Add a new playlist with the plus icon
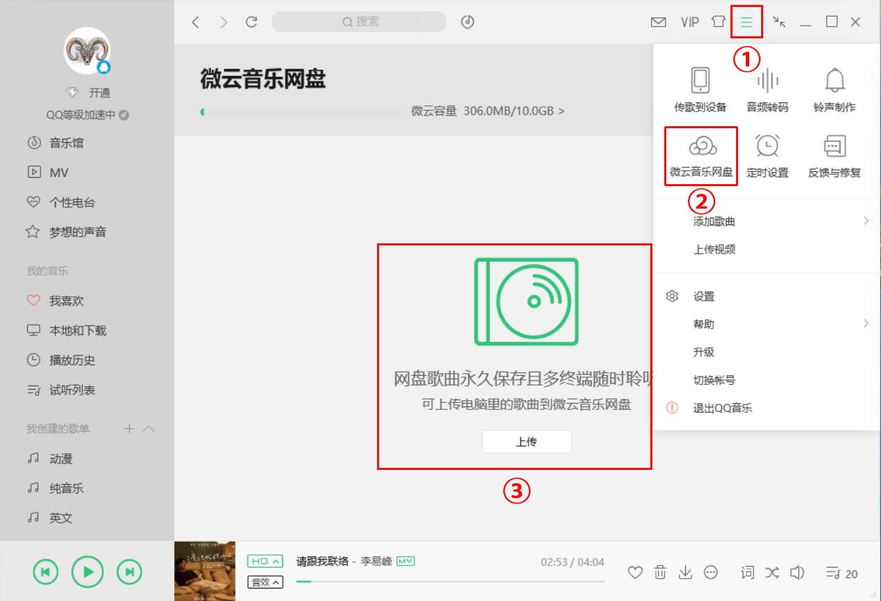This screenshot has height=601, width=881. click(129, 429)
